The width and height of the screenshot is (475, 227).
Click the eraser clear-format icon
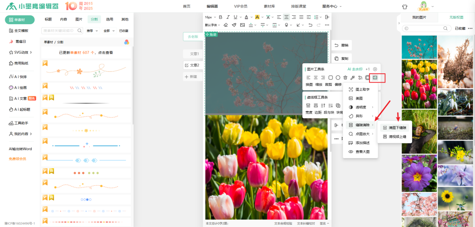coord(225,25)
